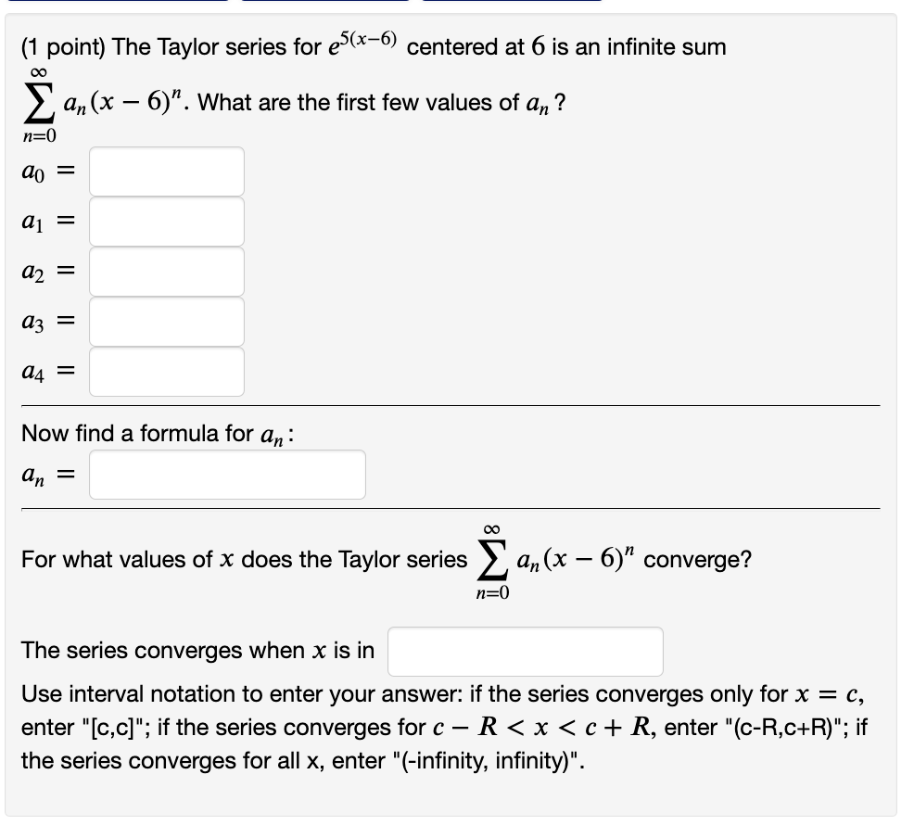
Task: Click the input beside a1 equals
Action: coord(165,221)
